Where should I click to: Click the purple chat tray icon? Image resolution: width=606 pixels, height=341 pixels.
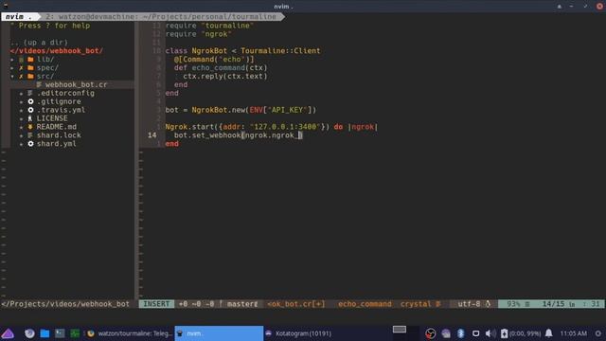pyautogui.click(x=446, y=333)
